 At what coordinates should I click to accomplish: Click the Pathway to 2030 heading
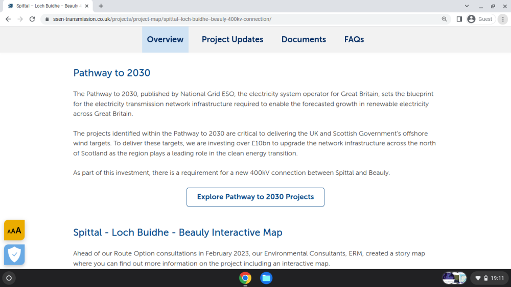(112, 73)
